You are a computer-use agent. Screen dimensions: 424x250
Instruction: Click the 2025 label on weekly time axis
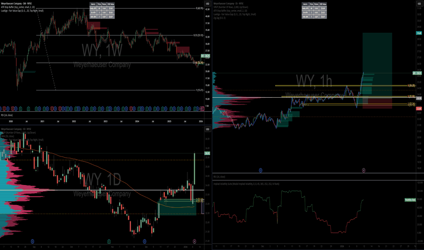pyautogui.click(x=169, y=122)
